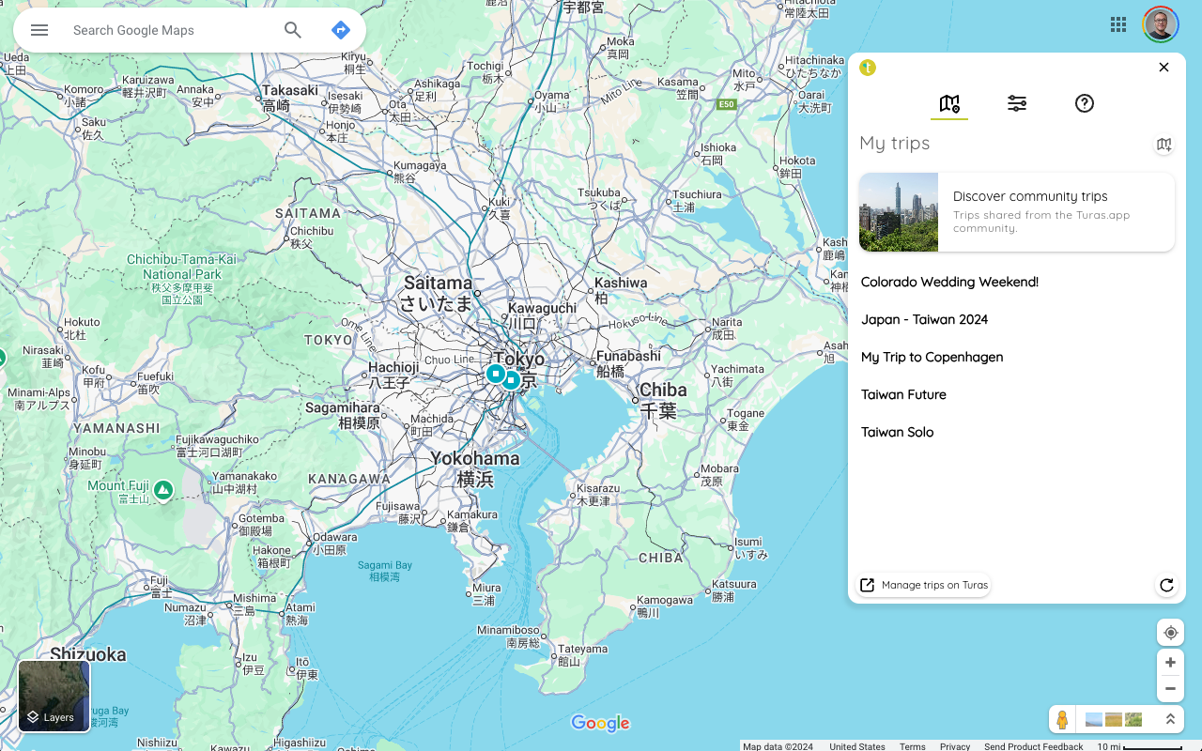Refresh the trips list
Screen dimensions: 1202x751
click(1166, 585)
